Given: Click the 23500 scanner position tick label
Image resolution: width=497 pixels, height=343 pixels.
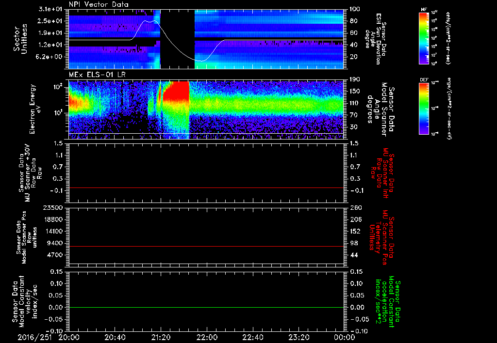Looking at the screenshot, I should (x=53, y=208).
